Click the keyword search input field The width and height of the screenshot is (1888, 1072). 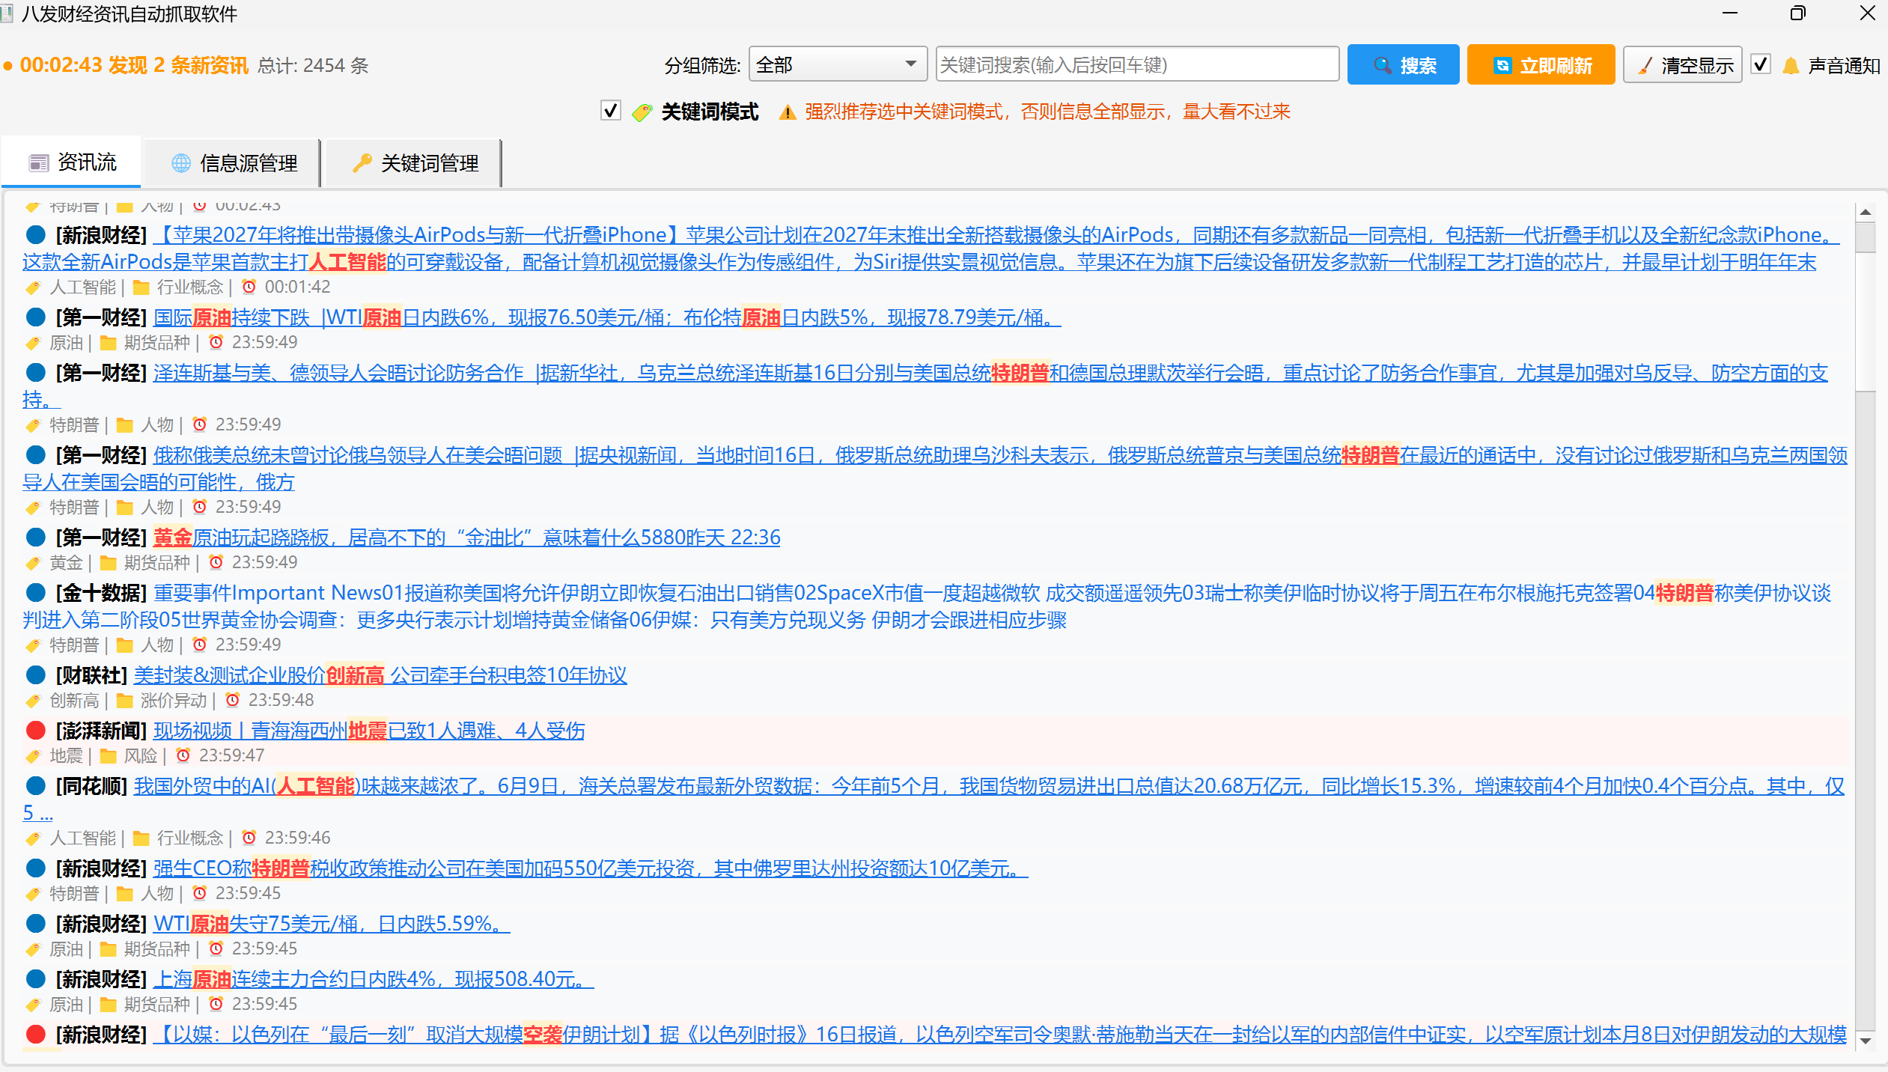coord(1137,64)
